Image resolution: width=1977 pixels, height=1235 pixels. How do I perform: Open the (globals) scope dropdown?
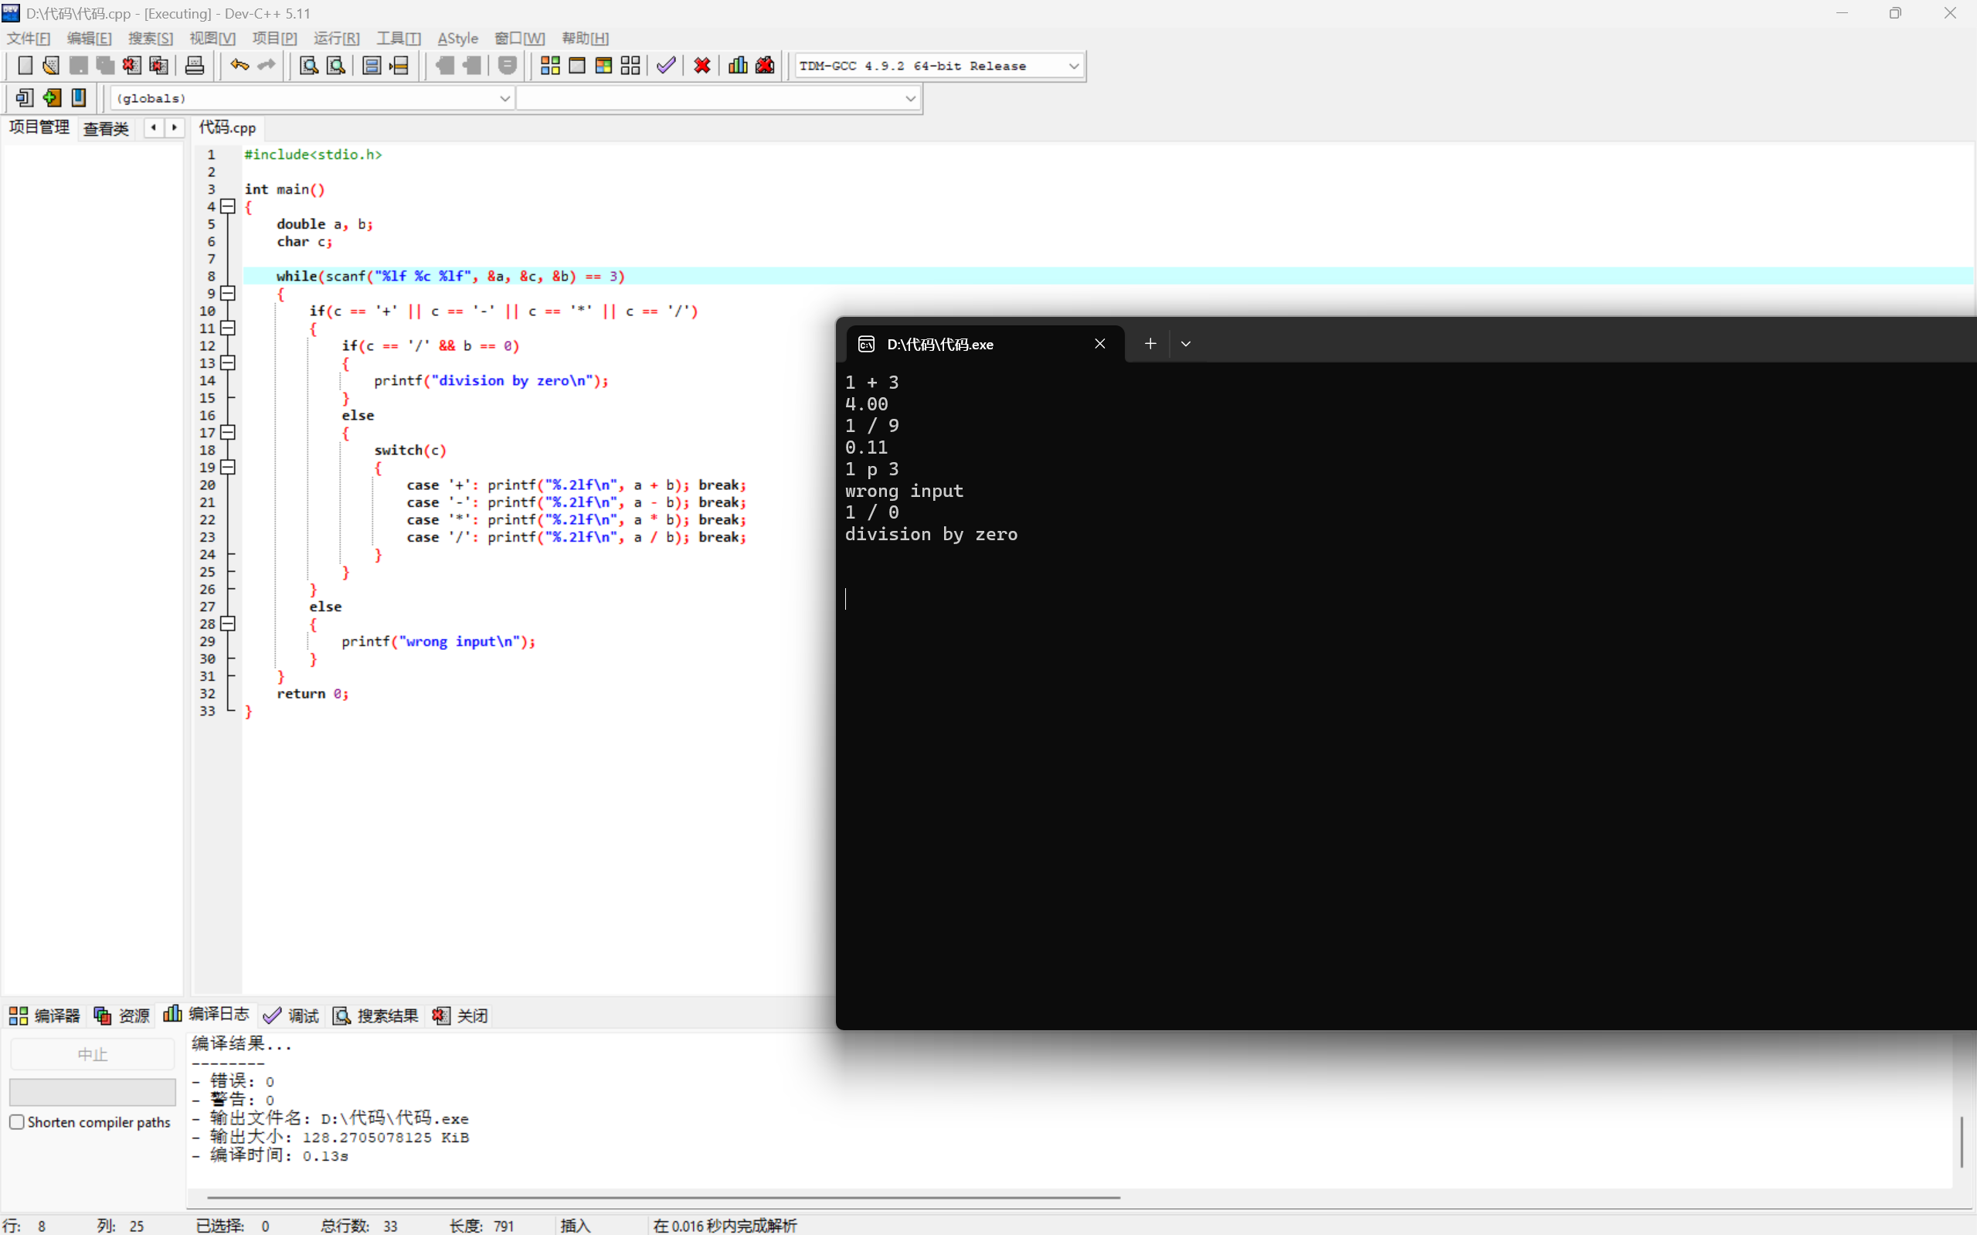(x=504, y=99)
